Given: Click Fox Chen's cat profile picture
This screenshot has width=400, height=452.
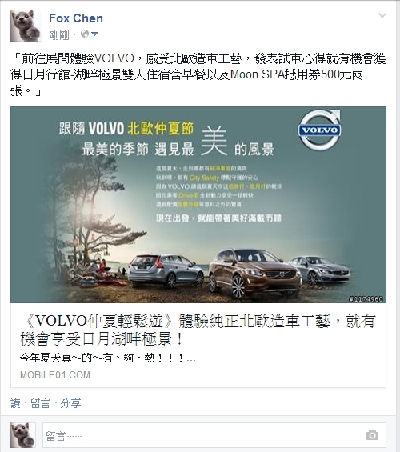Looking at the screenshot, I should 26,26.
